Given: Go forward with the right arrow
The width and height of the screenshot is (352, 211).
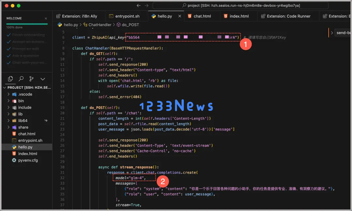Looking at the screenshot, I should pos(146,6).
